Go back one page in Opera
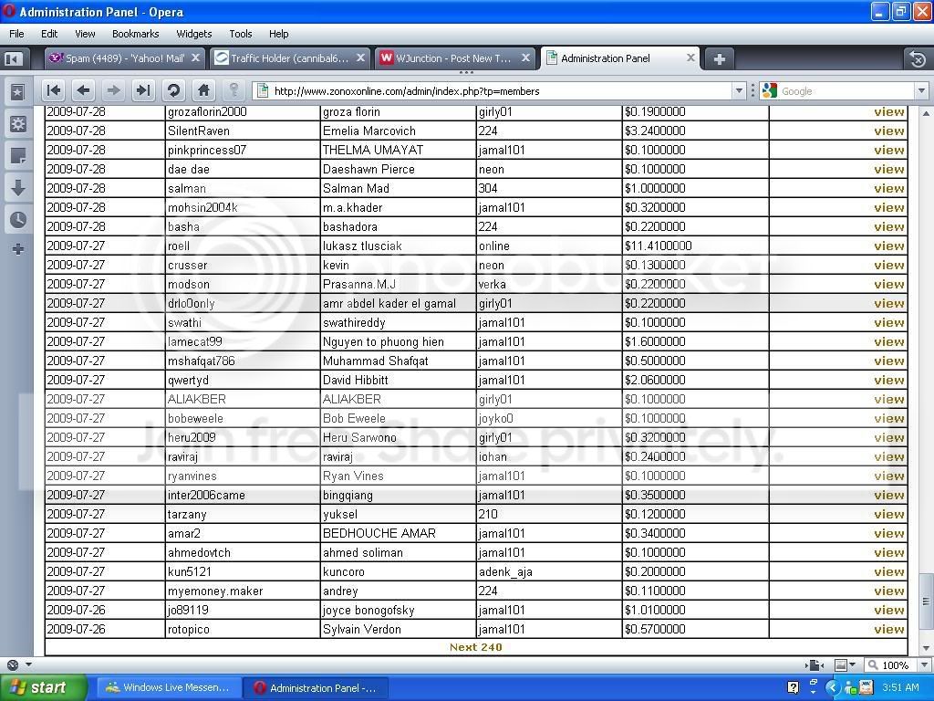The image size is (934, 701). (x=83, y=90)
